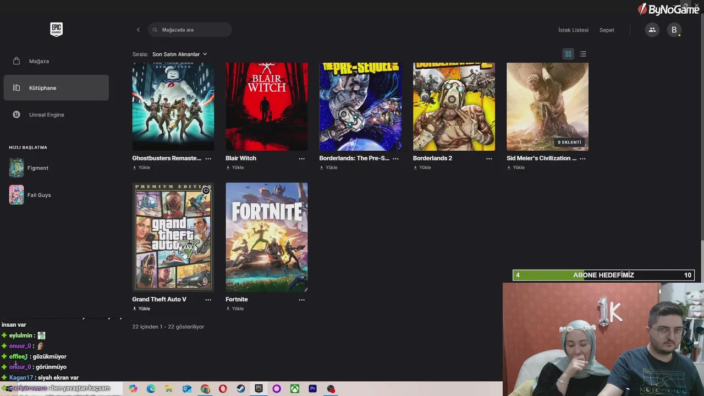Open the friends list icon

pos(652,30)
